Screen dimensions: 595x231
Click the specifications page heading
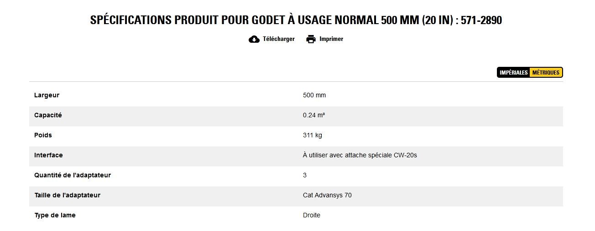coord(296,20)
